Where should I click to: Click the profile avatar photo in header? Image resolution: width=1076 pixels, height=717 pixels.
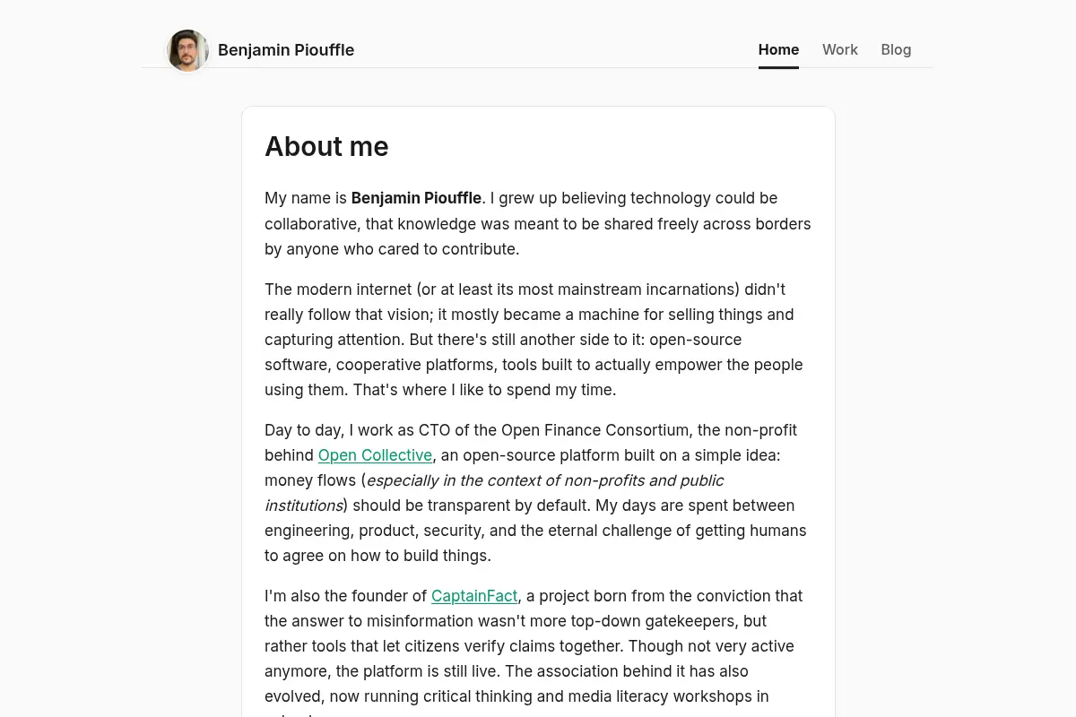pos(187,50)
